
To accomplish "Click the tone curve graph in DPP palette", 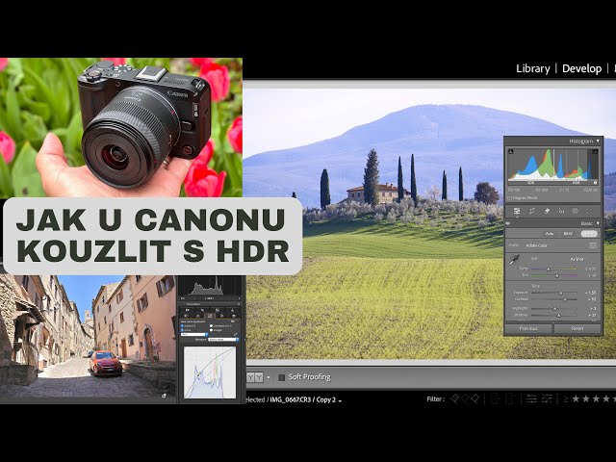I will (210, 372).
